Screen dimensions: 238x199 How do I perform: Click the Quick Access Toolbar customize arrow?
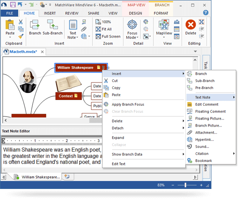(50, 5)
